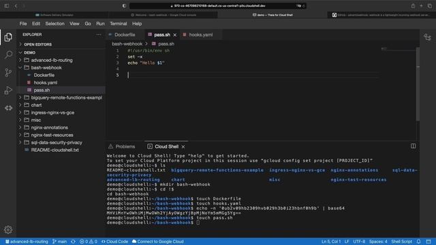Open the Go menu
The width and height of the screenshot is (436, 245).
coord(88,24)
